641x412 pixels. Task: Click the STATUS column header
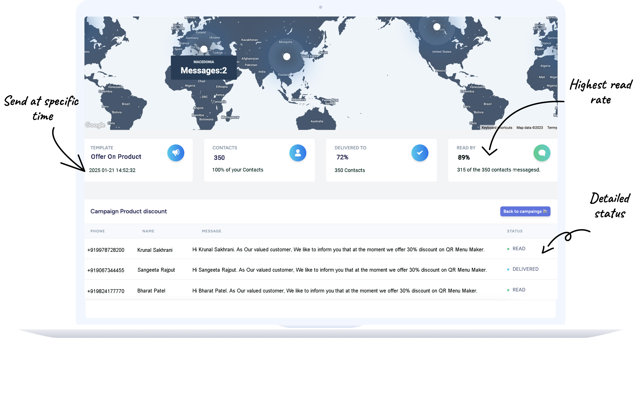(x=514, y=231)
